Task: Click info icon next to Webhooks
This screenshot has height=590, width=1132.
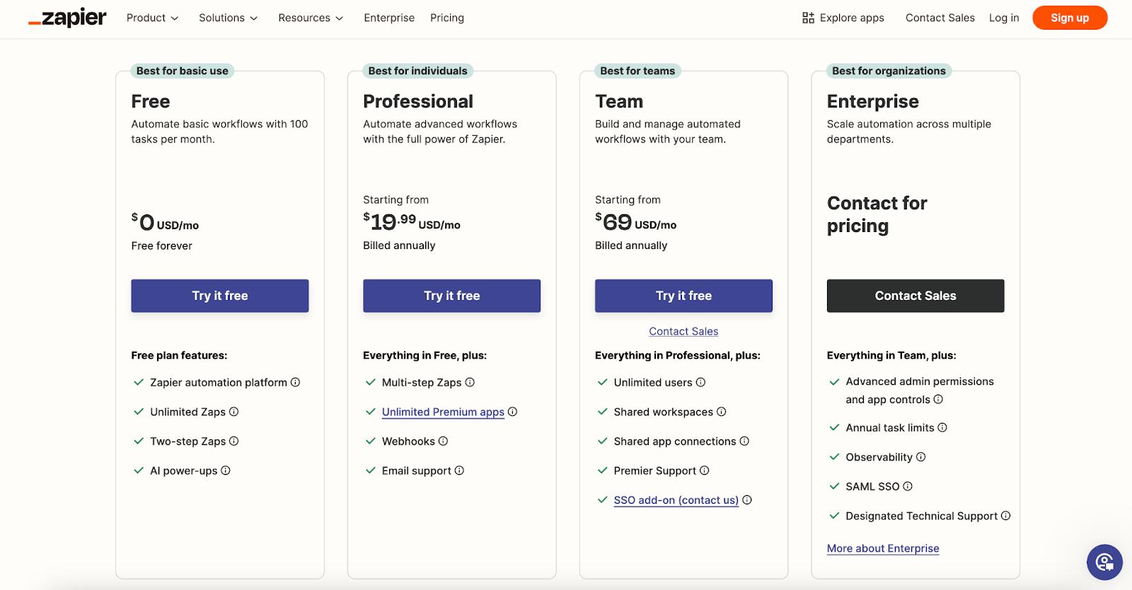Action: pos(444,441)
